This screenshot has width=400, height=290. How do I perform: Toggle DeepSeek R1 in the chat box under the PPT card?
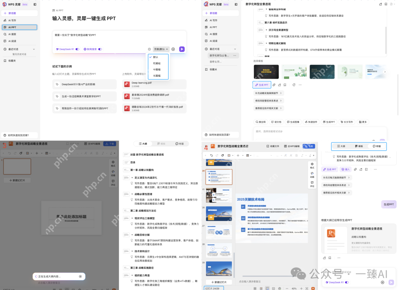347,282
